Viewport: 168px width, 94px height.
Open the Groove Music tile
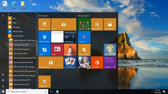97,24
